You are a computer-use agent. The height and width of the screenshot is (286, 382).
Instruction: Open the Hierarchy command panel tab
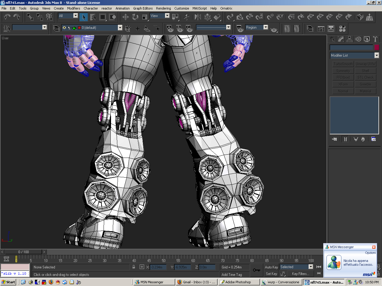pos(349,39)
